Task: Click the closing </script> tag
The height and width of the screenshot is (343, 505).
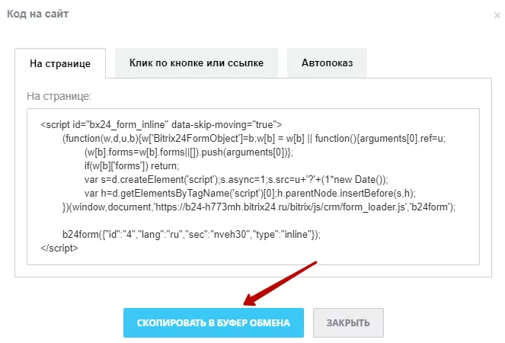Action: pyautogui.click(x=59, y=248)
